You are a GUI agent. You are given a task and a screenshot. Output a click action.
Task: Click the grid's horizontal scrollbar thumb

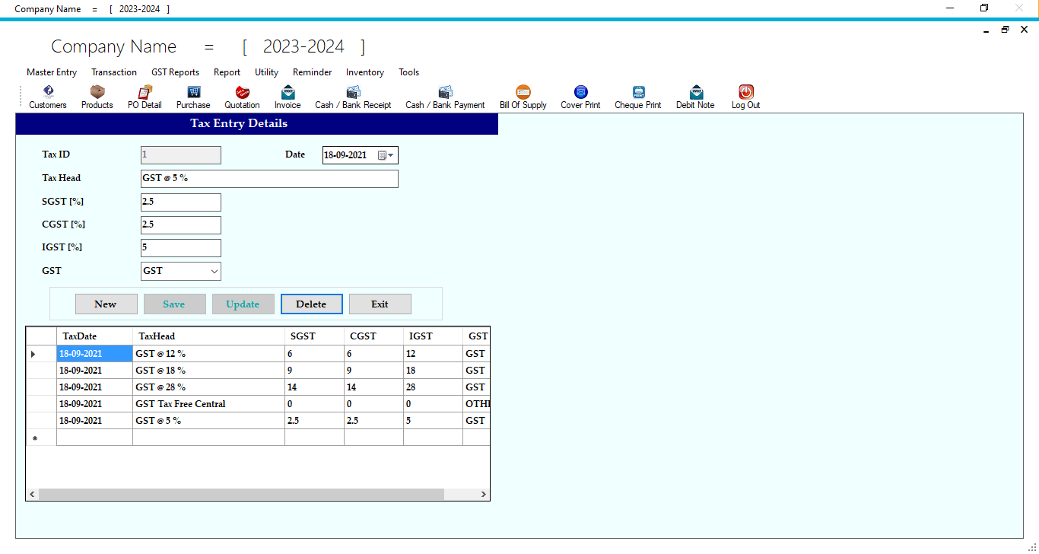click(241, 495)
